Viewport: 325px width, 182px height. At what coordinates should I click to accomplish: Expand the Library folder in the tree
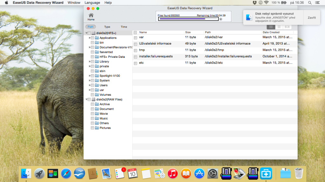click(x=90, y=62)
